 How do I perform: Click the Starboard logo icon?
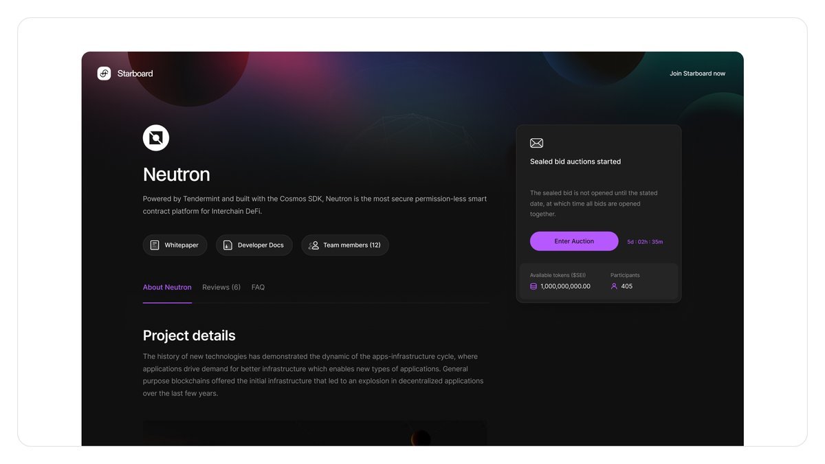pos(104,74)
